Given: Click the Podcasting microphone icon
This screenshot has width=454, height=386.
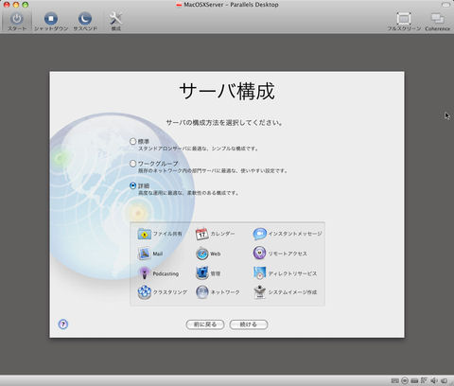Looking at the screenshot, I should 145,273.
